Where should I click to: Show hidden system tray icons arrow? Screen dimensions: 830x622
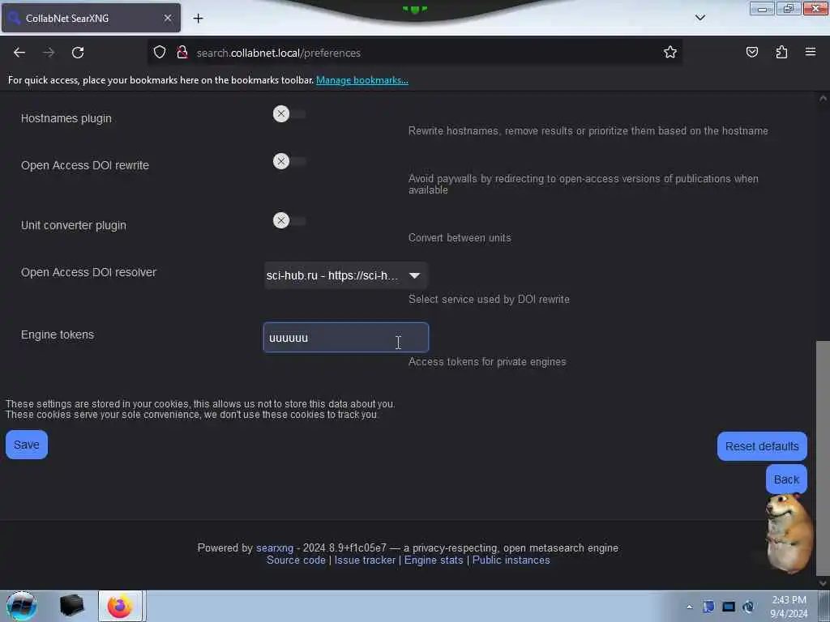(x=689, y=607)
